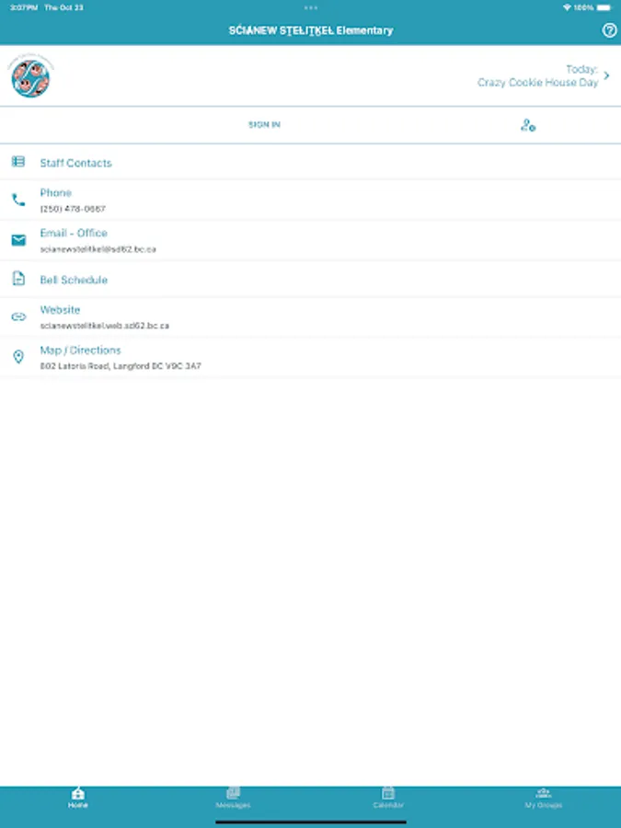Switch to the Home tab
The height and width of the screenshot is (828, 621).
pos(77,798)
